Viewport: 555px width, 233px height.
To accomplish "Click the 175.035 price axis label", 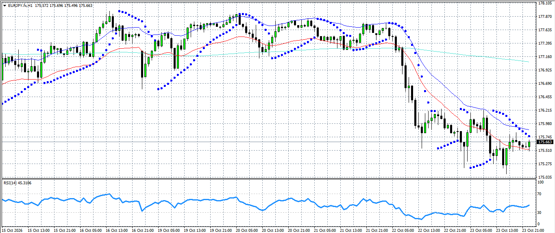I will (x=544, y=177).
